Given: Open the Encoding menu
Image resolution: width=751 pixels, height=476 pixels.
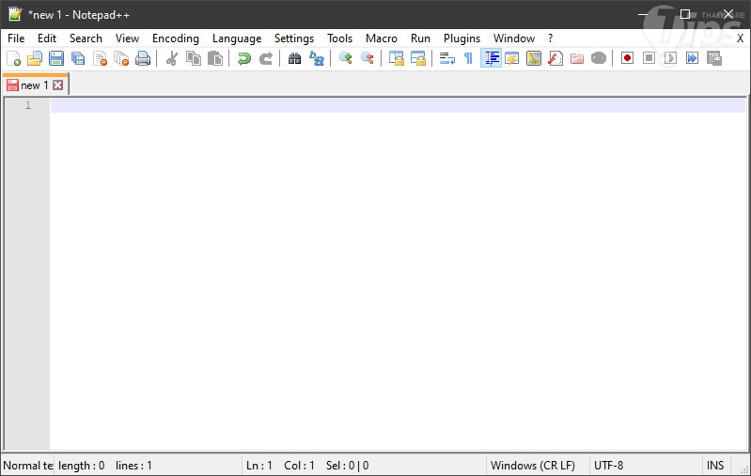Looking at the screenshot, I should click(x=176, y=38).
